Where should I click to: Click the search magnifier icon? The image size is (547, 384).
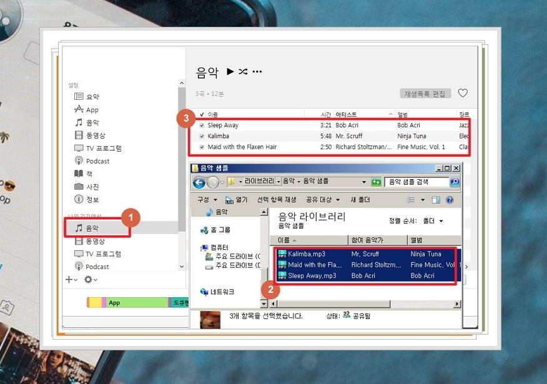click(x=455, y=182)
